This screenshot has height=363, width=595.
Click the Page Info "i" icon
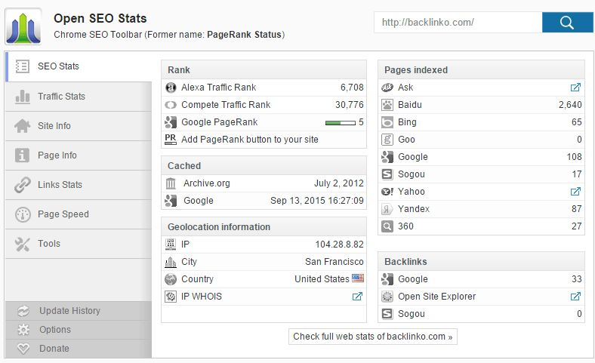(x=22, y=155)
